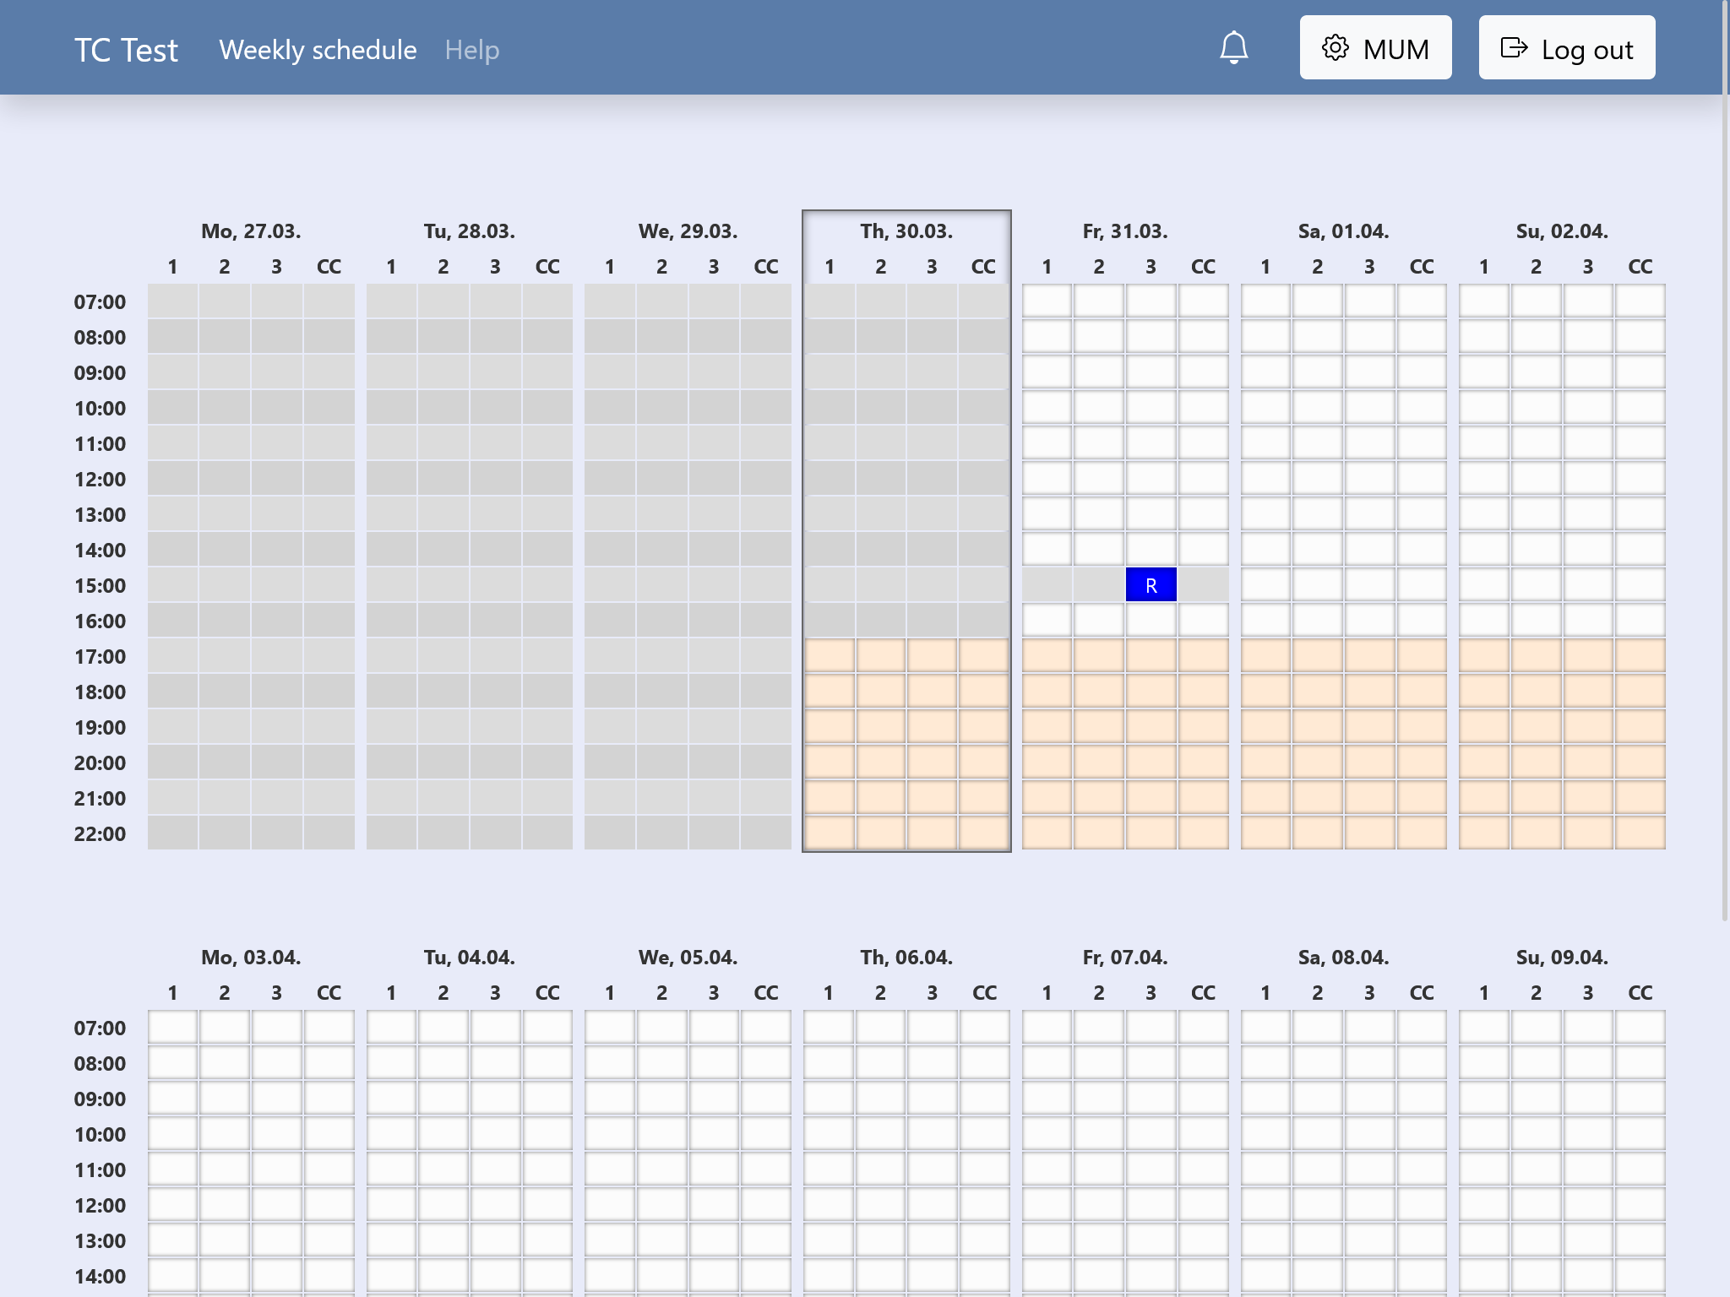Book court 2 on Su 02.04. at 08:00
The width and height of the screenshot is (1730, 1297).
tap(1537, 337)
